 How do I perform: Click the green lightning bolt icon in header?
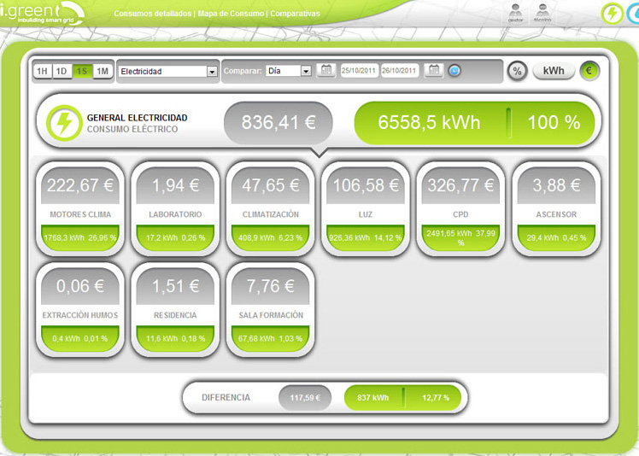(611, 13)
